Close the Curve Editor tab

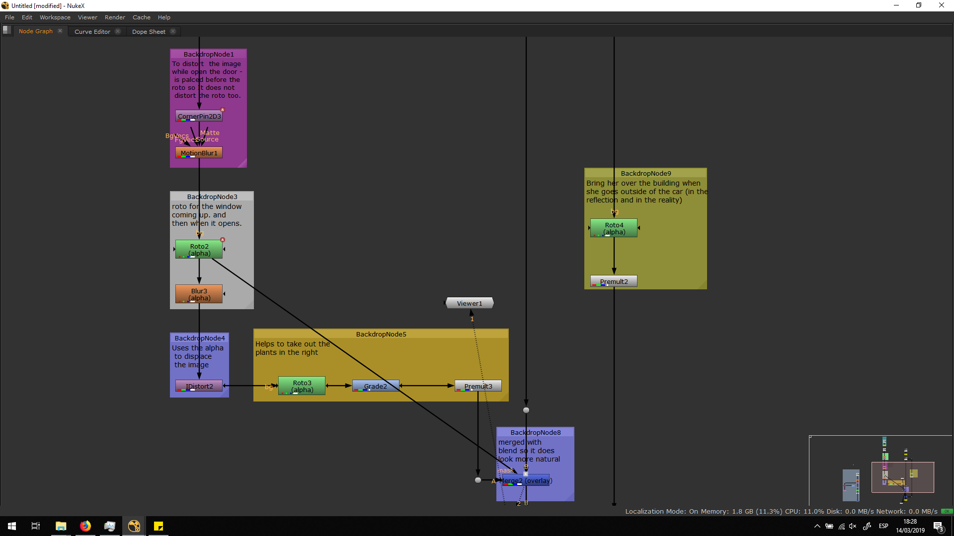(x=118, y=31)
